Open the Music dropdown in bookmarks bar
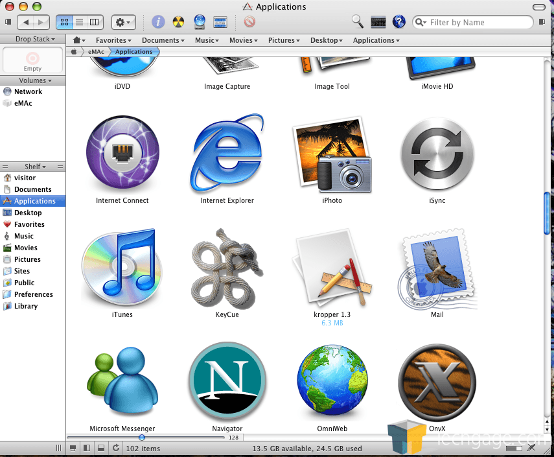This screenshot has width=554, height=457. click(x=207, y=40)
